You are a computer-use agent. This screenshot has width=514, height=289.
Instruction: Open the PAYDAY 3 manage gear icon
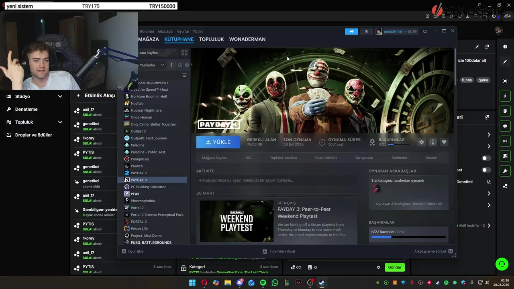click(x=421, y=142)
